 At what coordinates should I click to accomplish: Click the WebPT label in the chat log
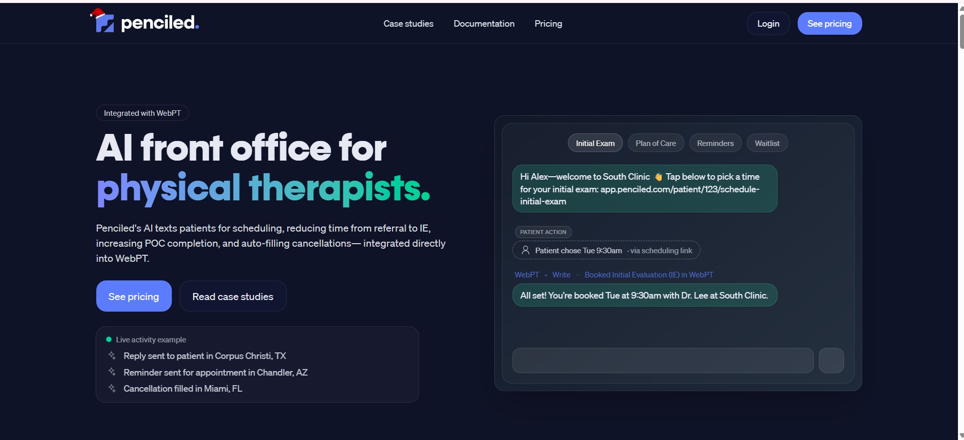click(x=527, y=274)
